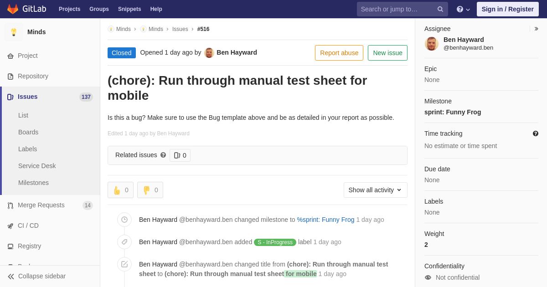Click the Project home icon
Screen dimensions: 547x287
(x=10, y=56)
